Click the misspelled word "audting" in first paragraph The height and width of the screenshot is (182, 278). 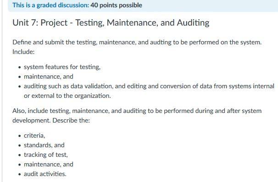[161, 43]
